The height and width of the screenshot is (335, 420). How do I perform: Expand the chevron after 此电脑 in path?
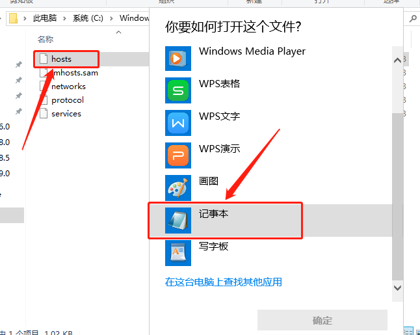tap(64, 18)
